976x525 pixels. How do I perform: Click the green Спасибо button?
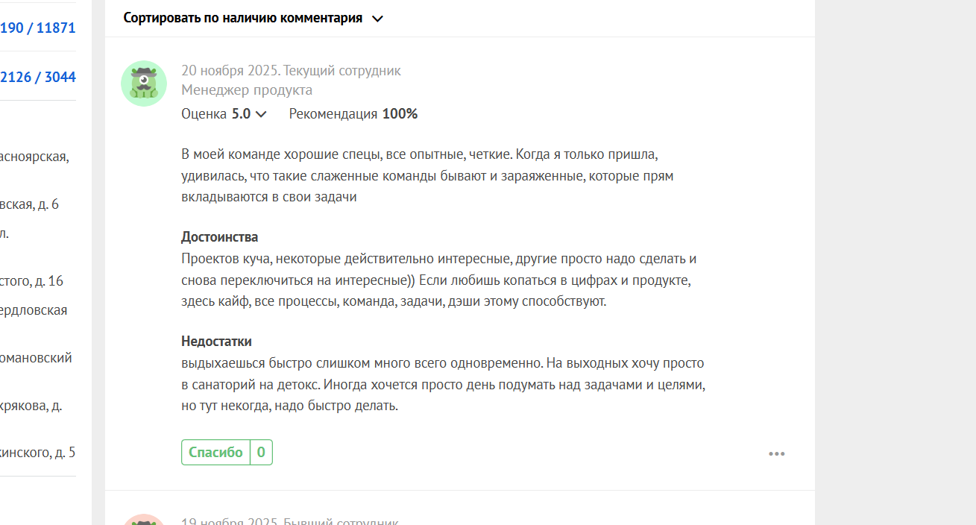[215, 452]
